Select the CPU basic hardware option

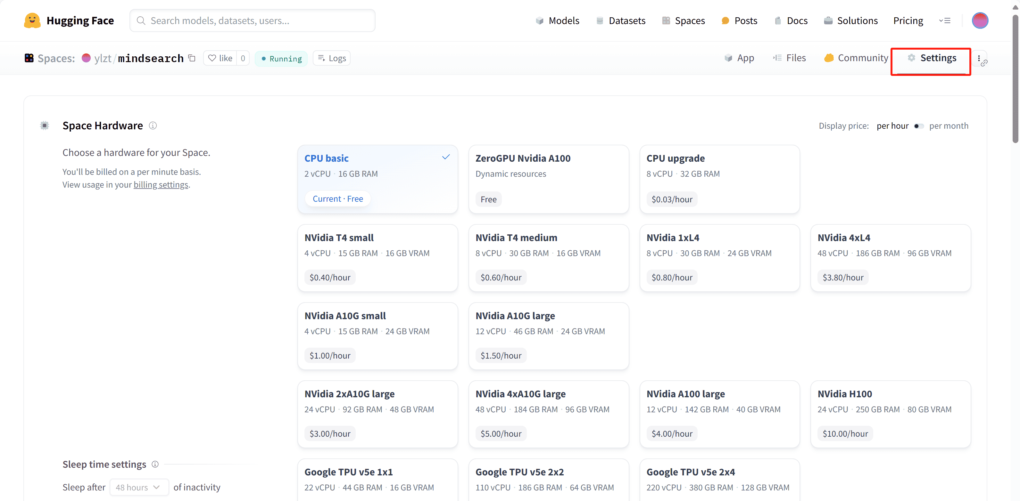tap(377, 179)
